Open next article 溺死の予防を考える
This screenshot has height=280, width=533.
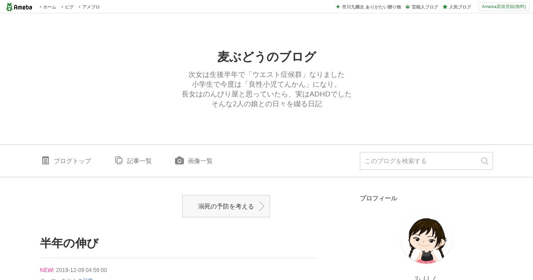pyautogui.click(x=226, y=206)
